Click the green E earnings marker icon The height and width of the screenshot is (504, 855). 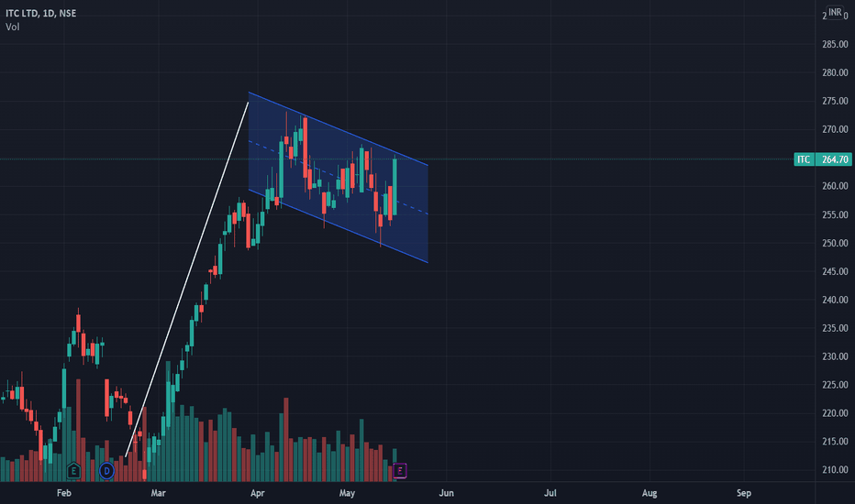tap(73, 470)
